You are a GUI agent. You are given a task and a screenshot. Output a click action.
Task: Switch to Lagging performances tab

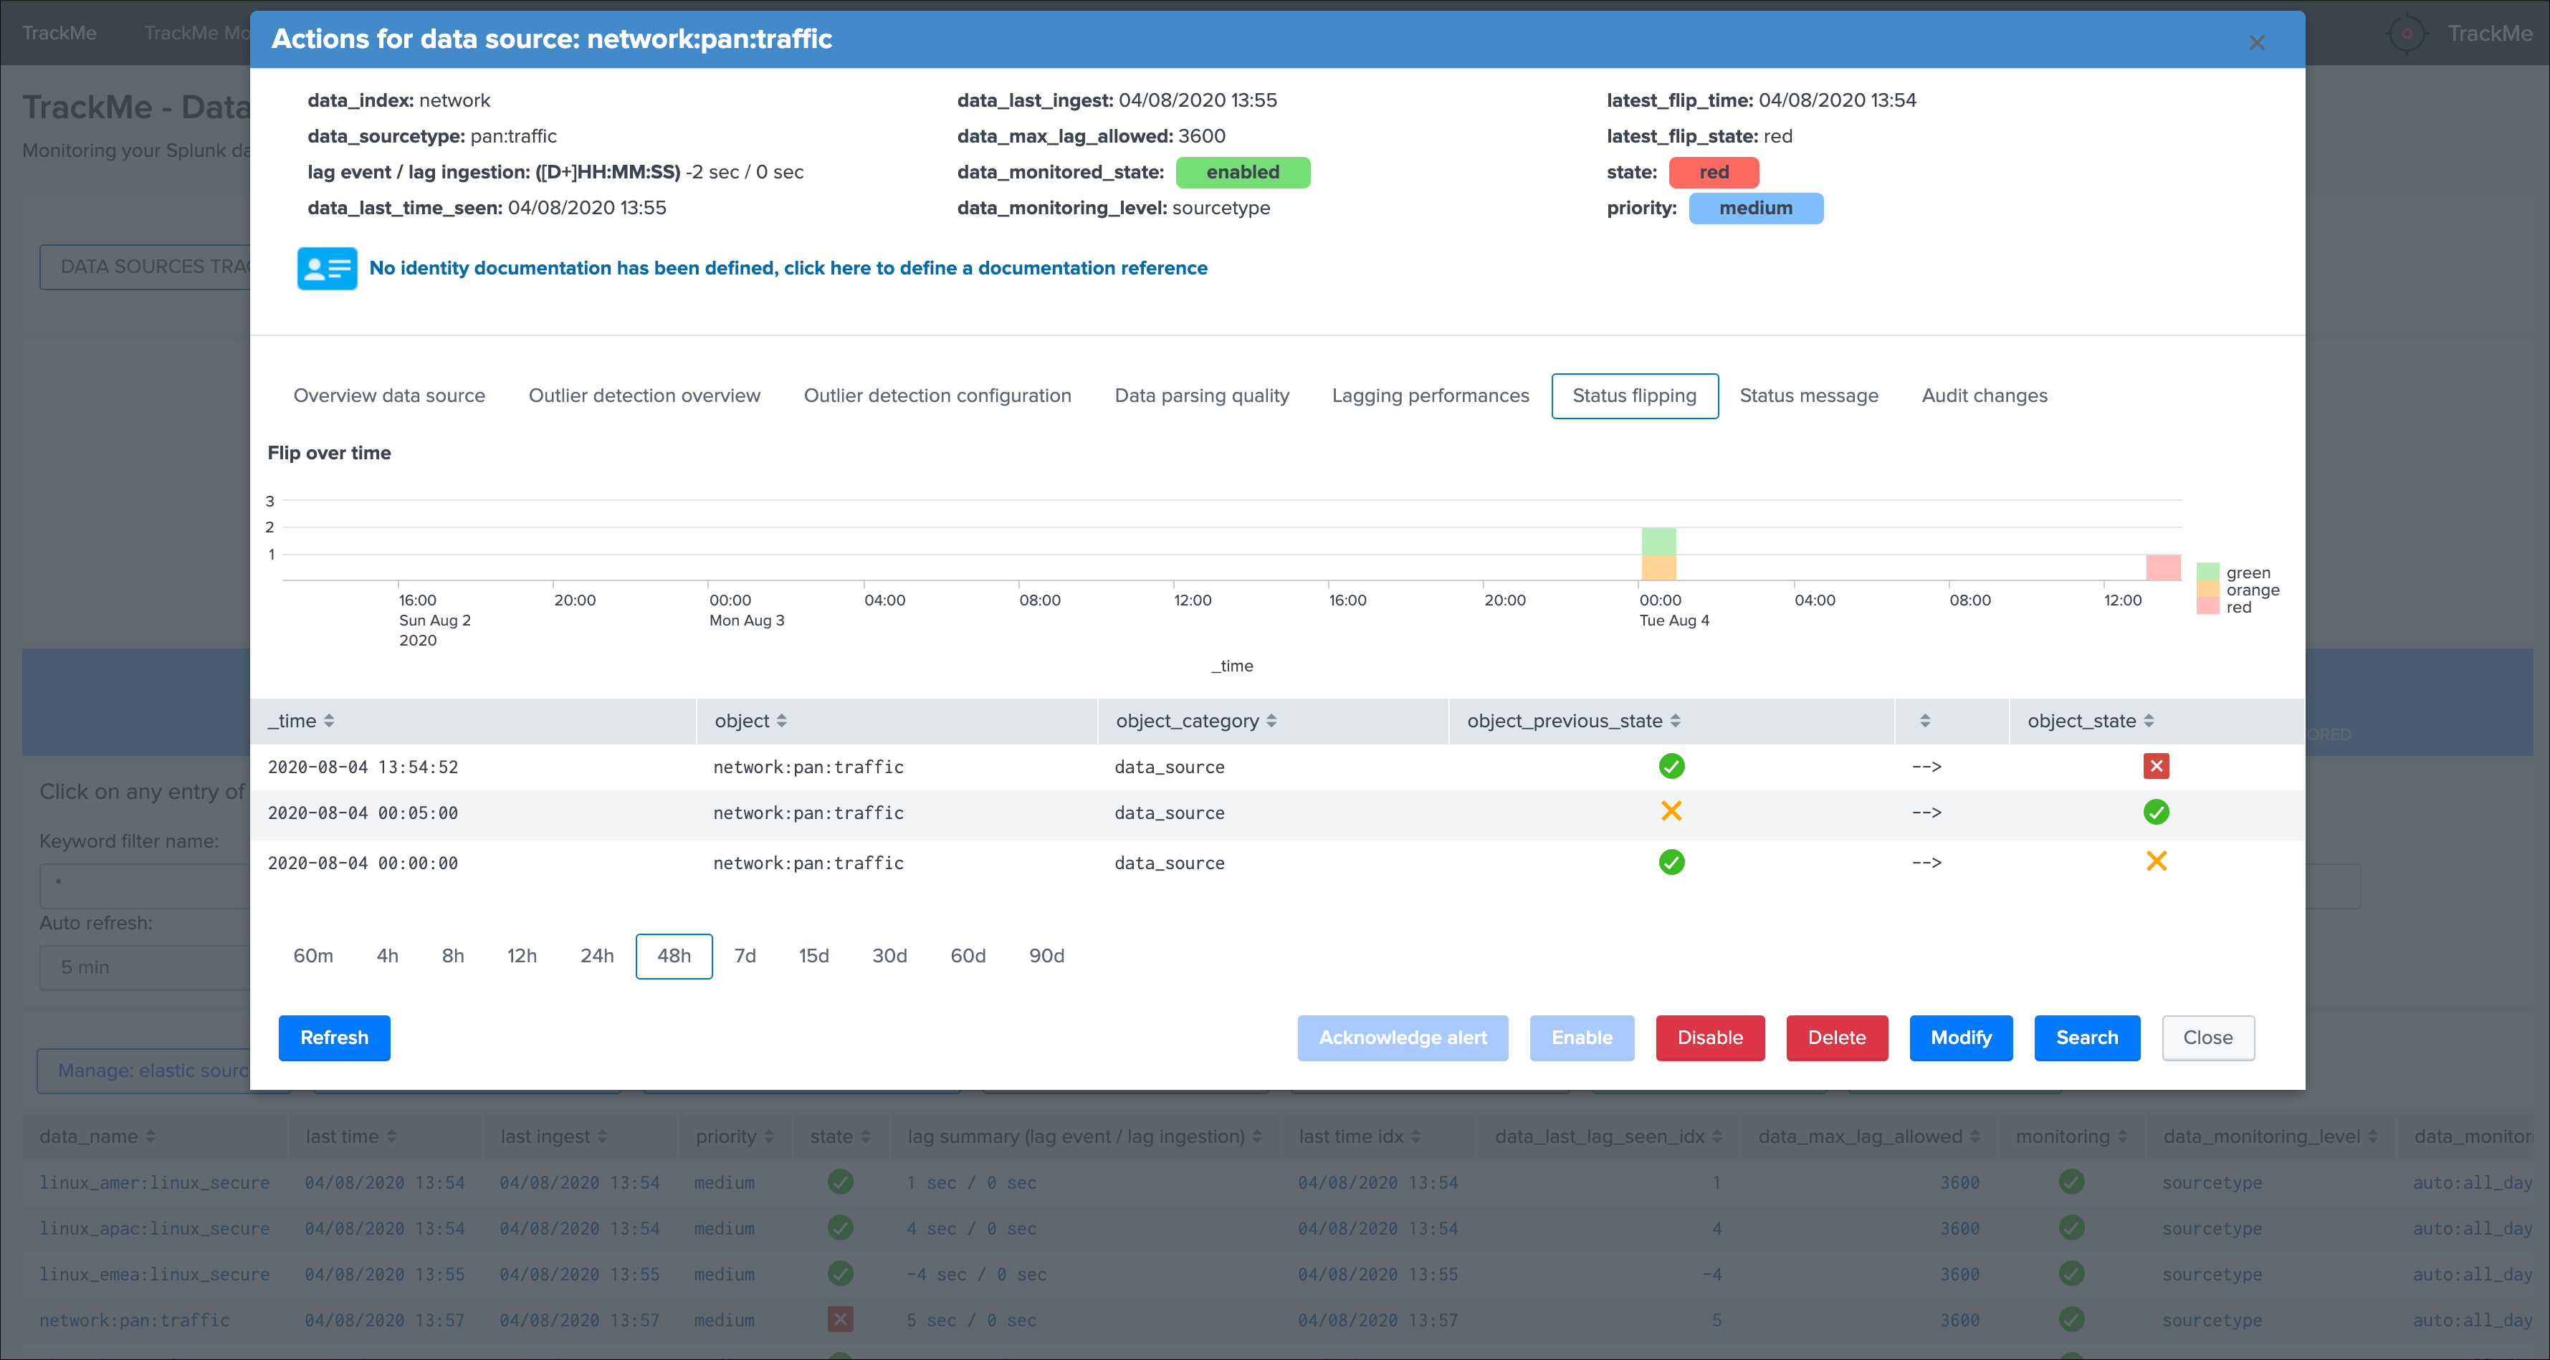click(1429, 396)
